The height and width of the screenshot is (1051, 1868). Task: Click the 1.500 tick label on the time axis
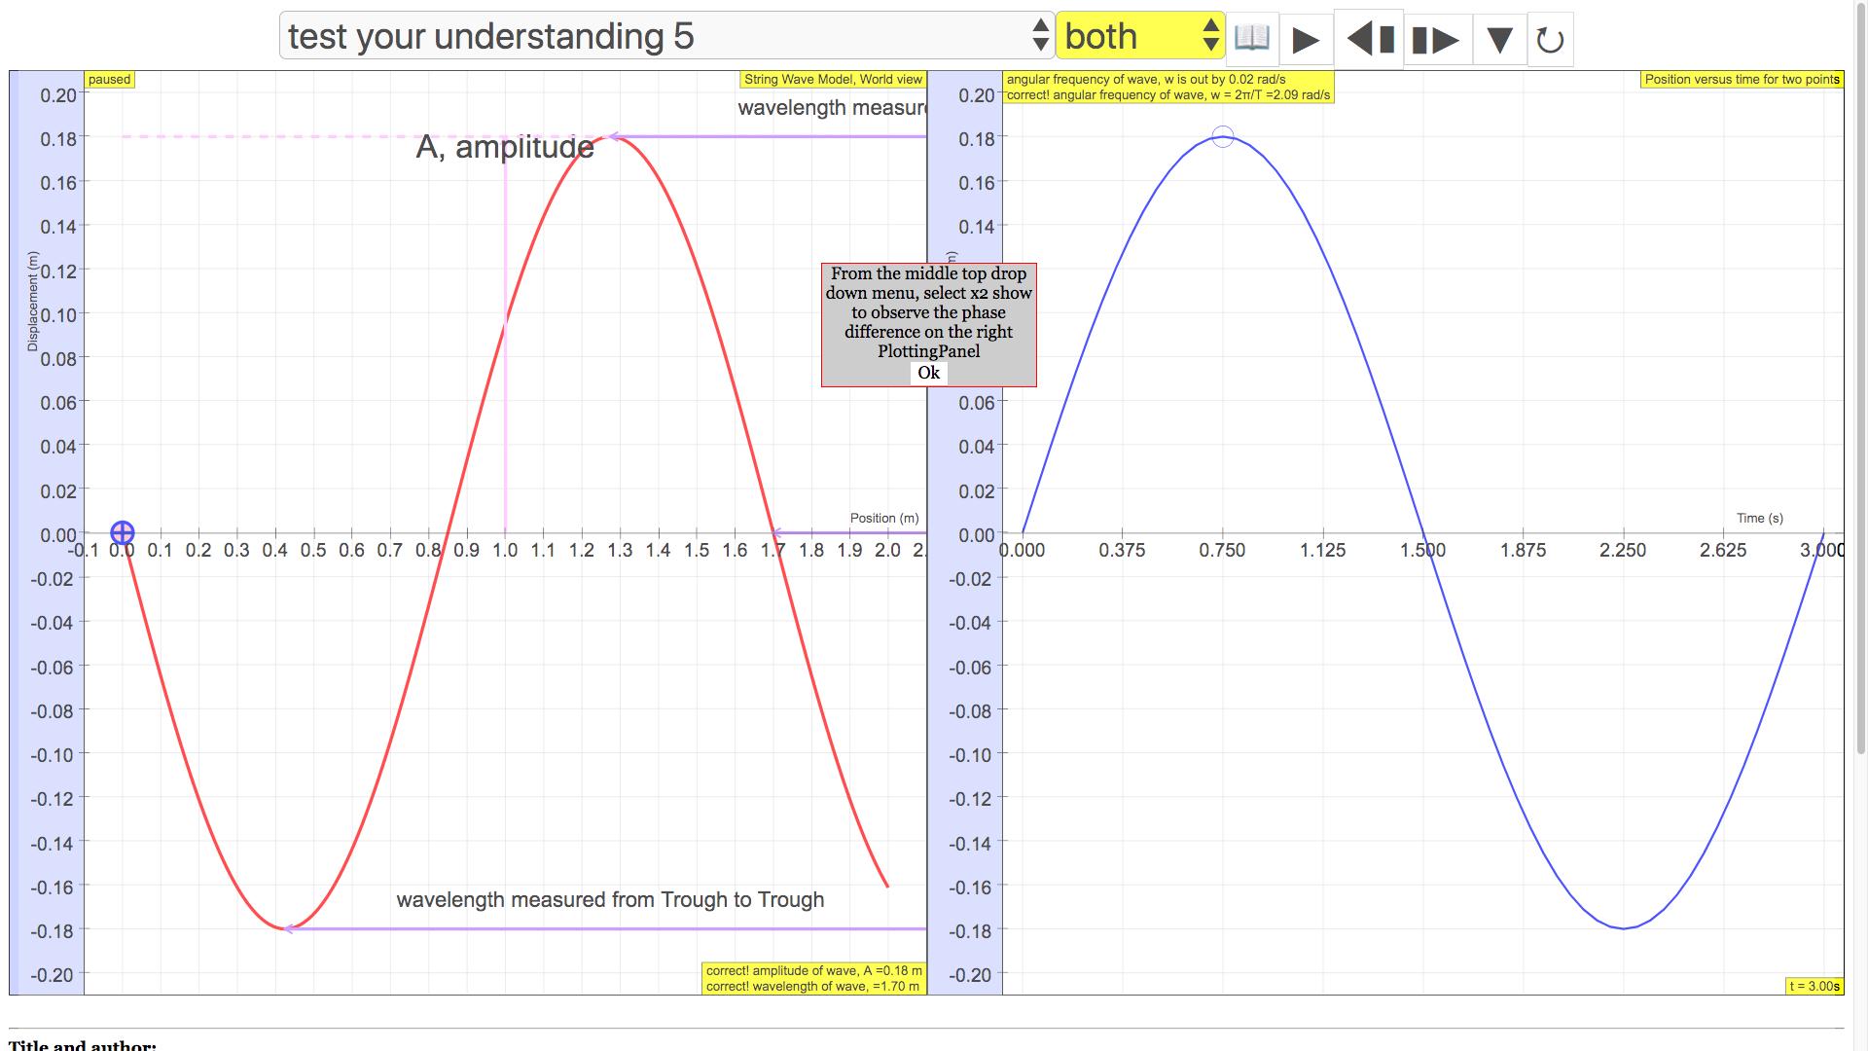coord(1422,550)
